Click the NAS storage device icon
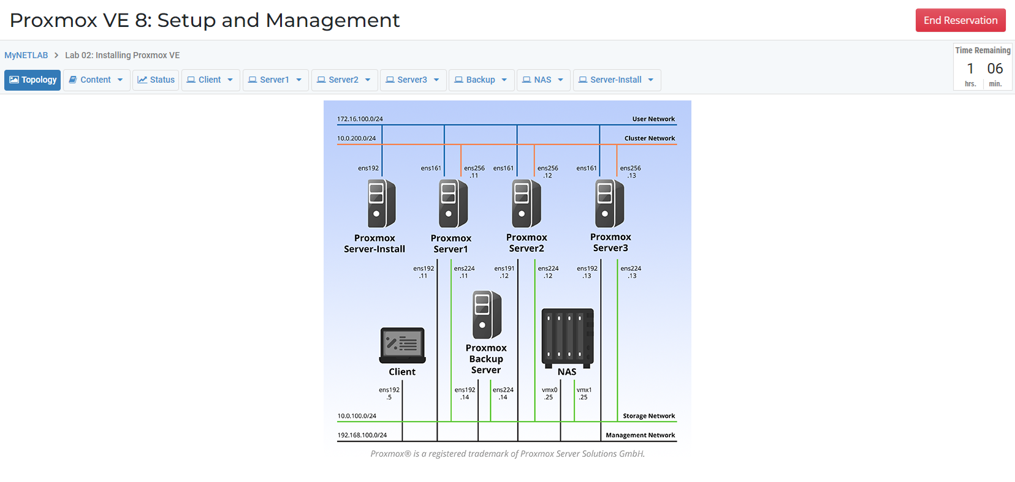1015x482 pixels. click(568, 337)
